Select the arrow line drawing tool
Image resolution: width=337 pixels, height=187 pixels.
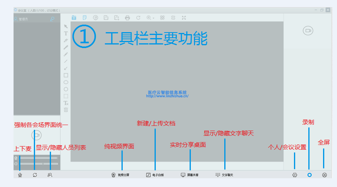(x=66, y=68)
